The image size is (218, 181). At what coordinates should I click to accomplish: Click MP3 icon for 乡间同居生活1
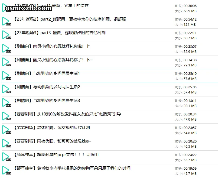(6, 75)
